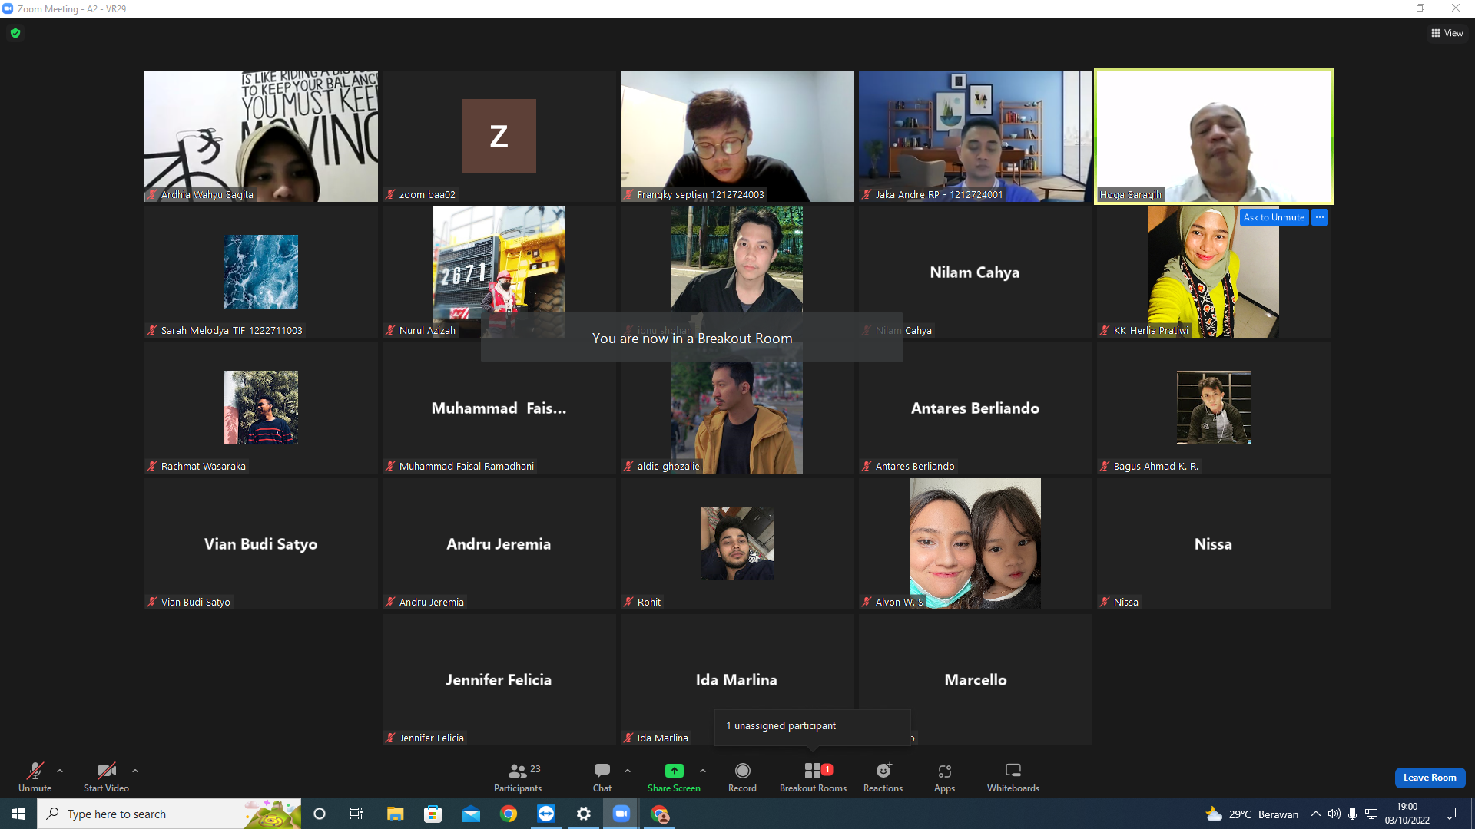This screenshot has width=1475, height=829.
Task: Click Vian Budi Satyo name label
Action: 196,603
